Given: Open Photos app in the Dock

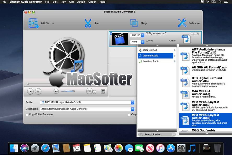Looking at the screenshot, I should pyautogui.click(x=118, y=148).
